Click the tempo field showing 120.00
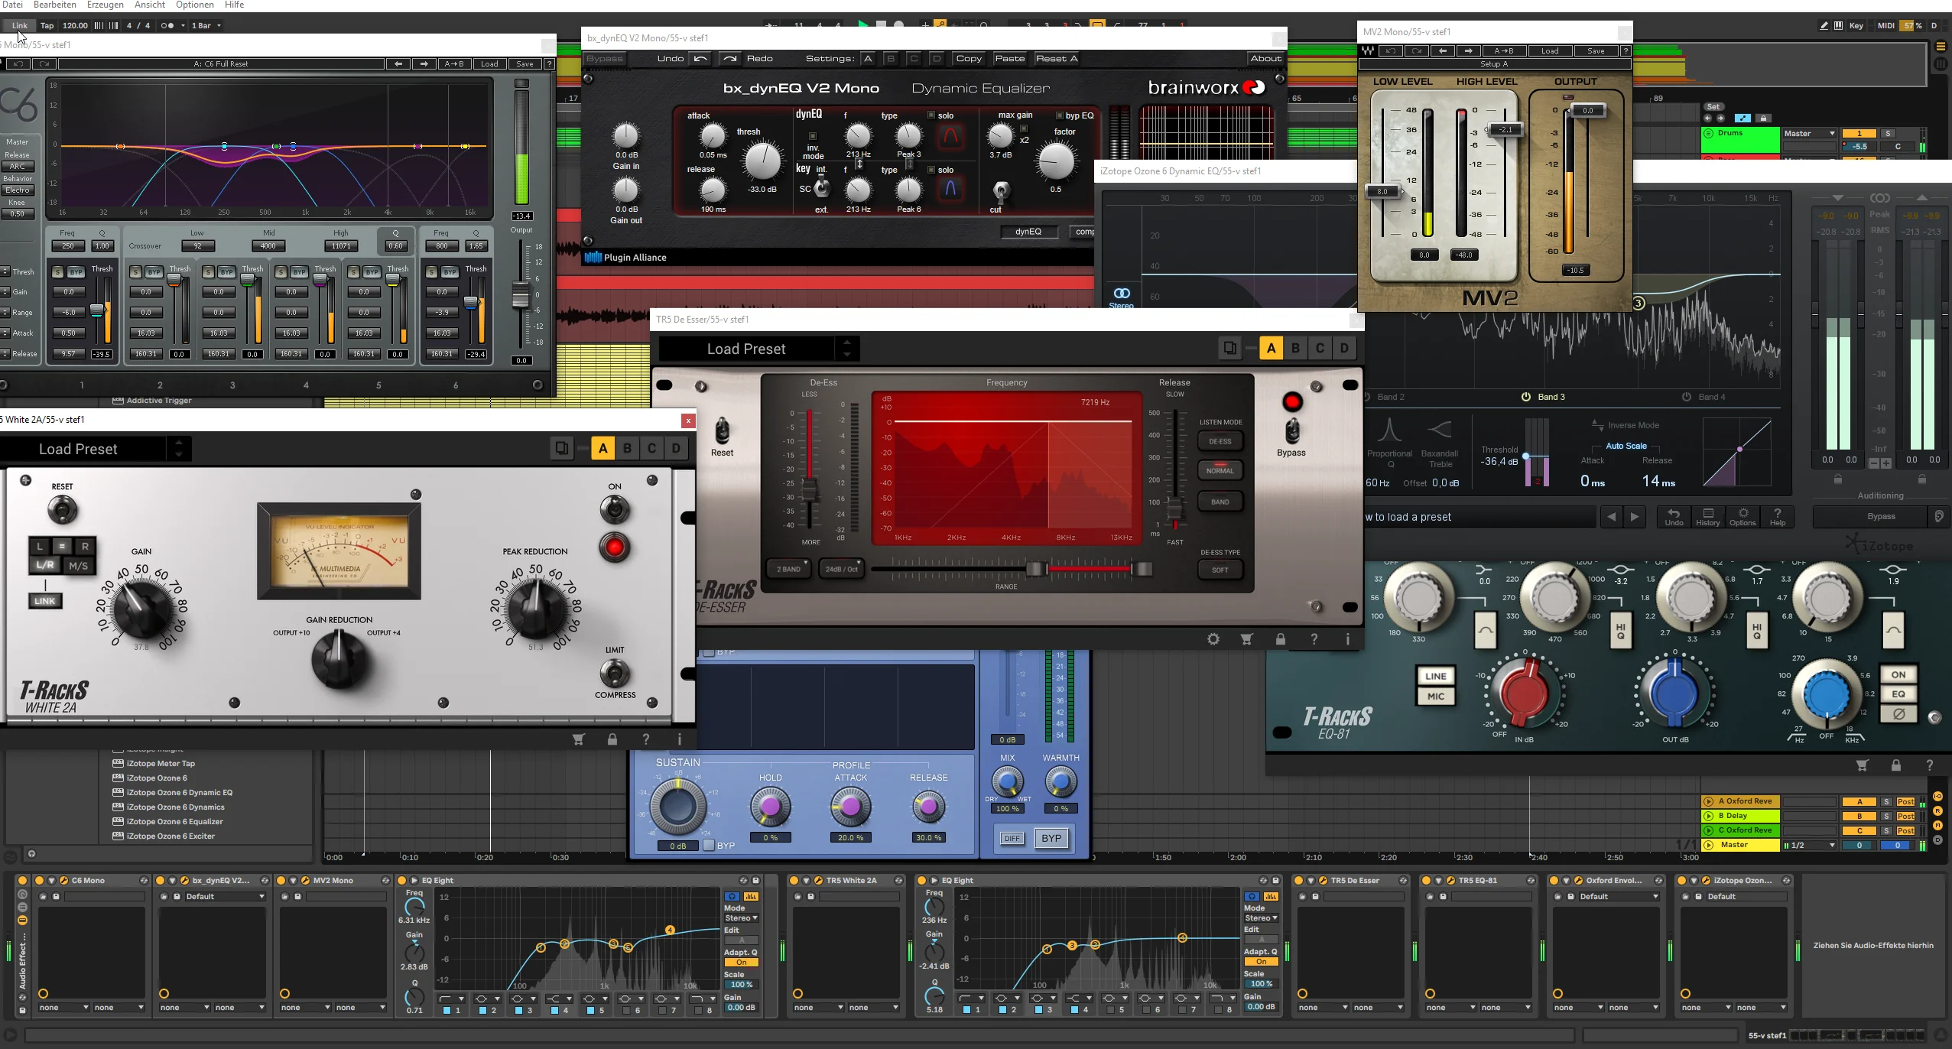Viewport: 1952px width, 1049px height. tap(74, 25)
